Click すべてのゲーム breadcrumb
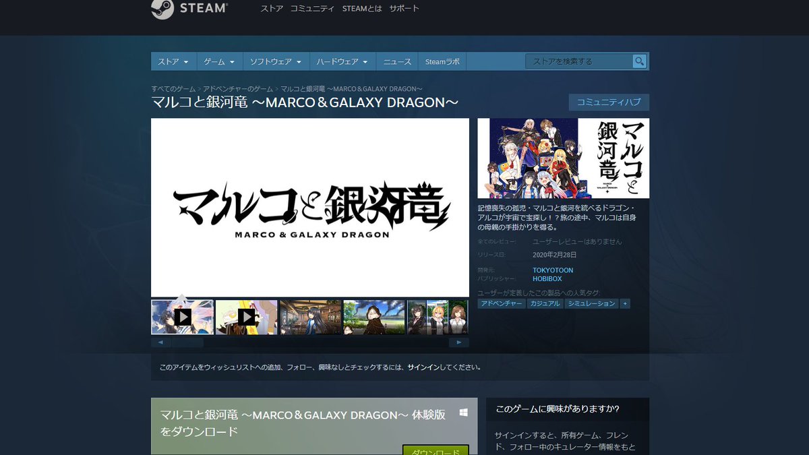This screenshot has height=455, width=809. tap(173, 89)
